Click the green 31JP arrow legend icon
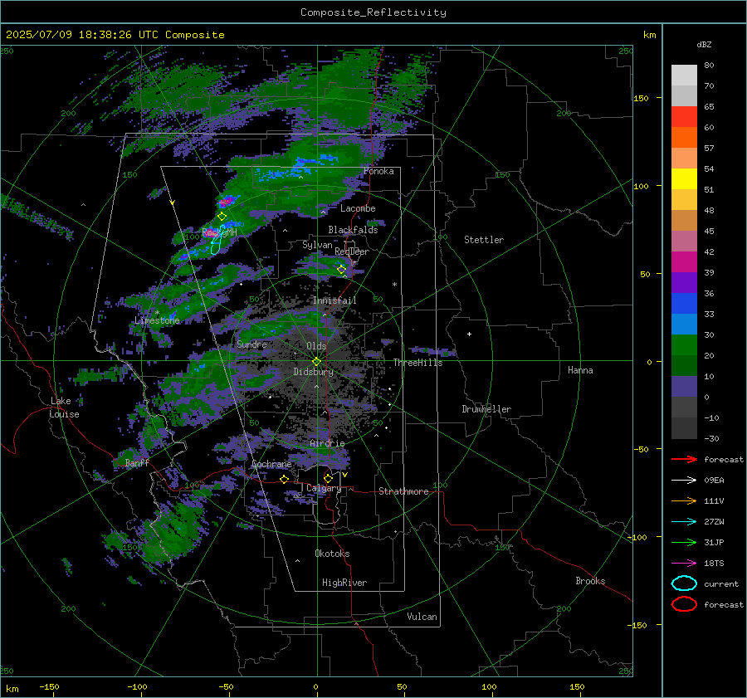Image resolution: width=747 pixels, height=698 pixels. tap(684, 542)
